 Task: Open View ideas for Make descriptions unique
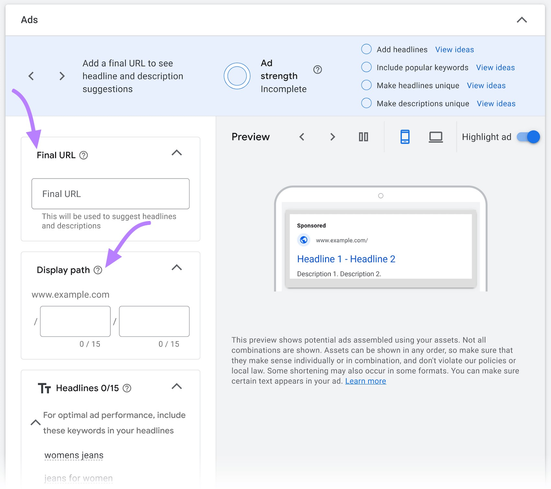point(496,104)
